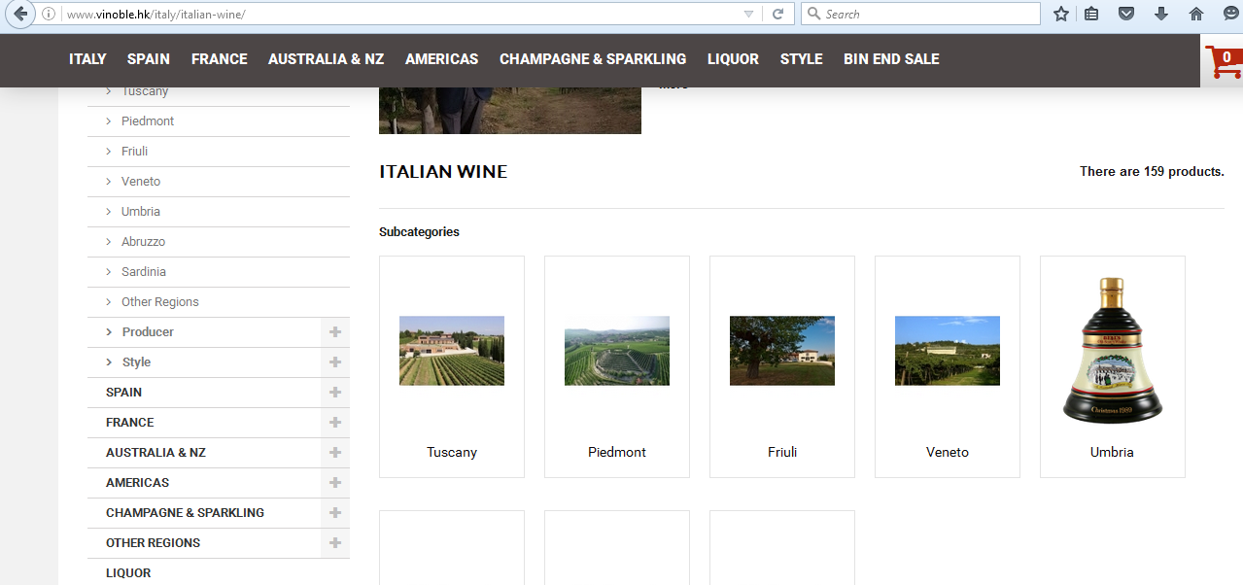The width and height of the screenshot is (1243, 585).
Task: Expand Producer with plus icon
Action: pos(335,332)
